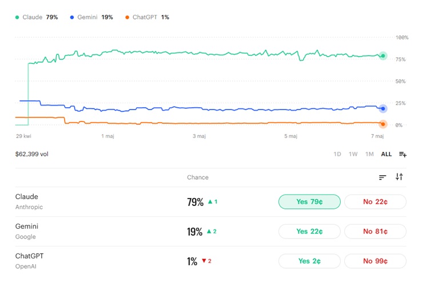Click the 7 maj axis date
422x283 pixels.
point(377,136)
